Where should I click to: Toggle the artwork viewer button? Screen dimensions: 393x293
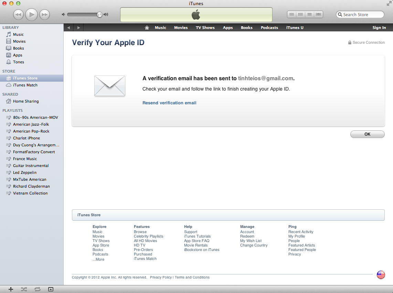point(51,289)
